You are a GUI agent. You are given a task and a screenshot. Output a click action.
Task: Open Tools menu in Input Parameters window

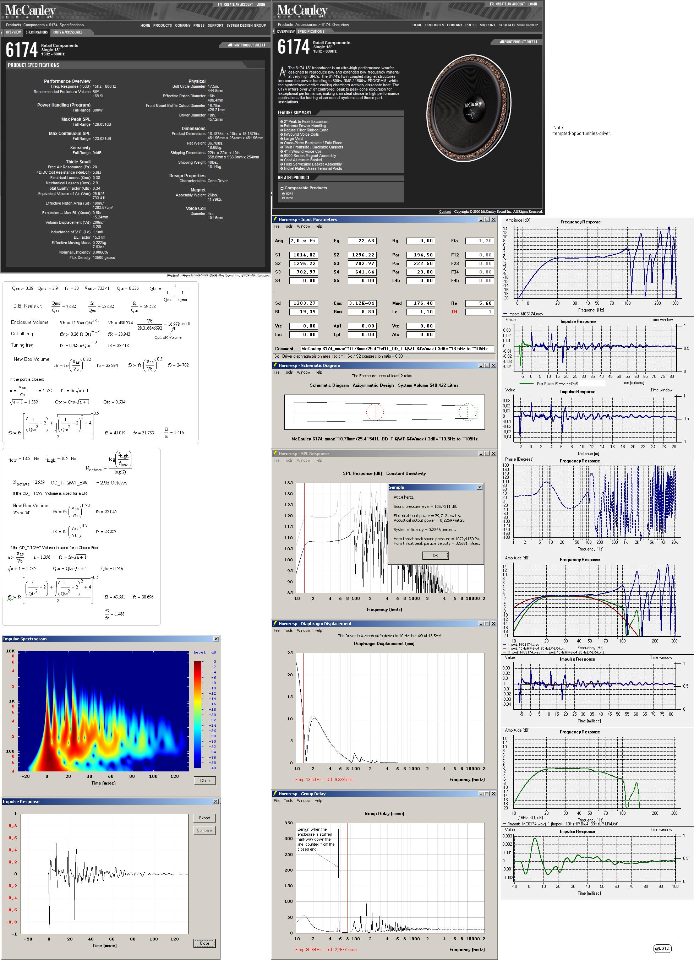click(x=288, y=227)
